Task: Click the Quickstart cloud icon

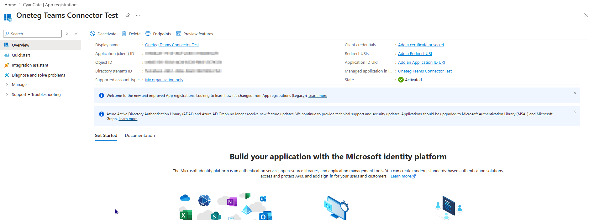Action: 7,55
